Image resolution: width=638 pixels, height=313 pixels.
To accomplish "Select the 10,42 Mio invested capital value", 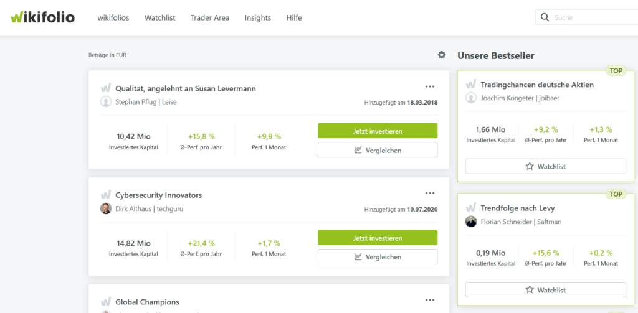I will [x=133, y=136].
